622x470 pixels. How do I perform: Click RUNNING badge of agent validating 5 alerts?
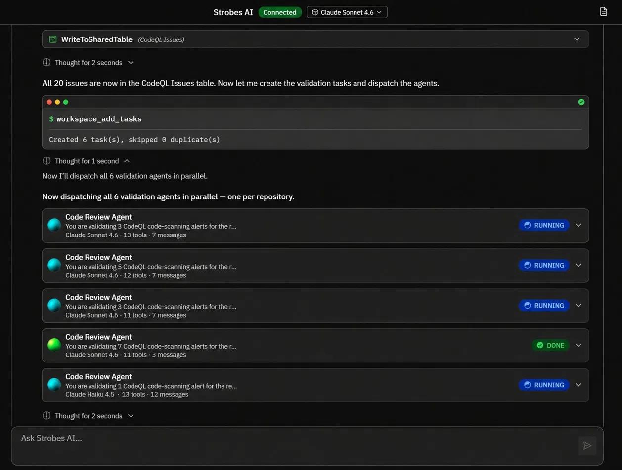click(544, 265)
